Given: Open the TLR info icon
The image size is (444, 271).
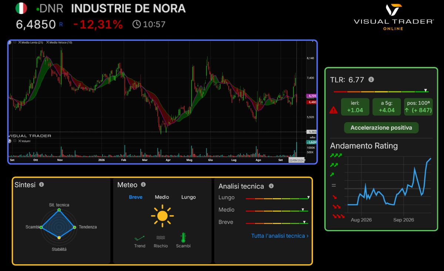Looking at the screenshot, I should click(x=371, y=79).
